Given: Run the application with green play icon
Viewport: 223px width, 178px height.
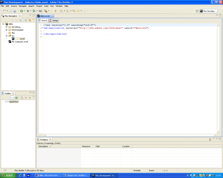Looking at the screenshot, I should 22,11.
